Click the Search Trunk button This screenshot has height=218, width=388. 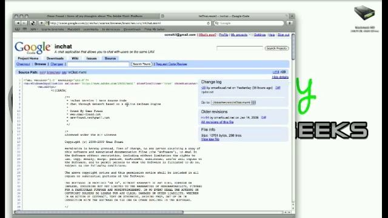tap(141, 64)
